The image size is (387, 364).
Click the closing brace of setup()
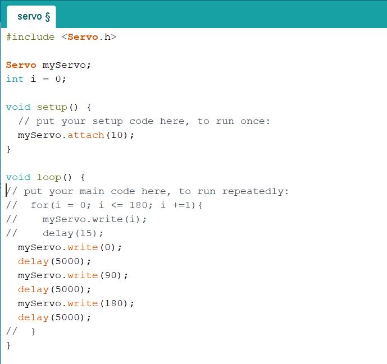point(8,149)
